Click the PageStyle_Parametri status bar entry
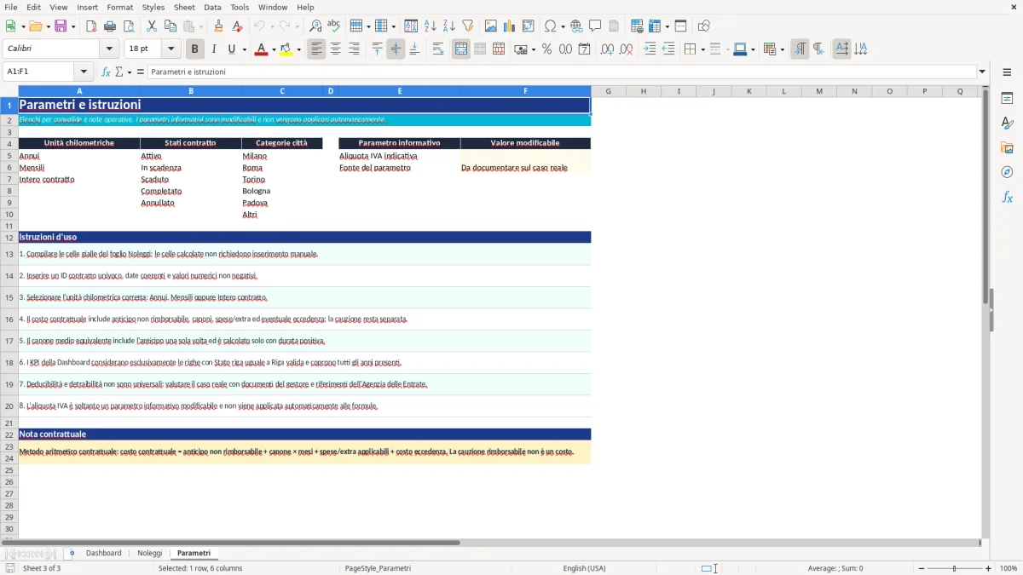This screenshot has width=1023, height=575. 378,568
